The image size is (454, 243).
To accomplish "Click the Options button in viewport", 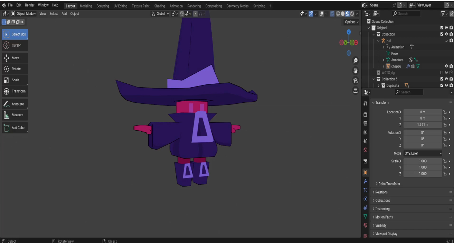I will (x=352, y=22).
